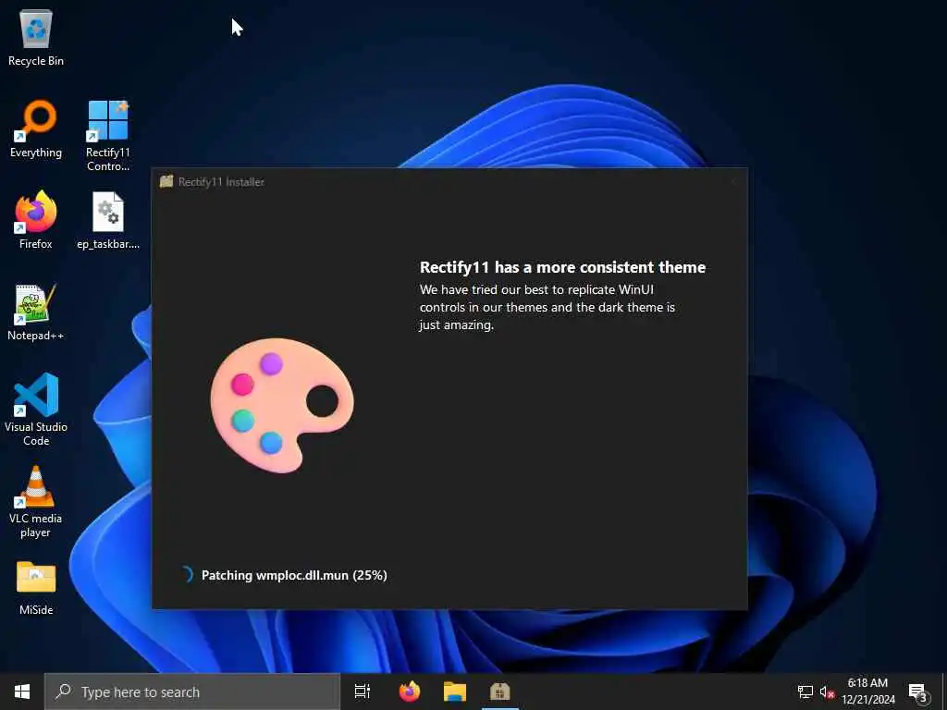Click the muted volume tray icon
The width and height of the screenshot is (947, 710).
click(827, 692)
